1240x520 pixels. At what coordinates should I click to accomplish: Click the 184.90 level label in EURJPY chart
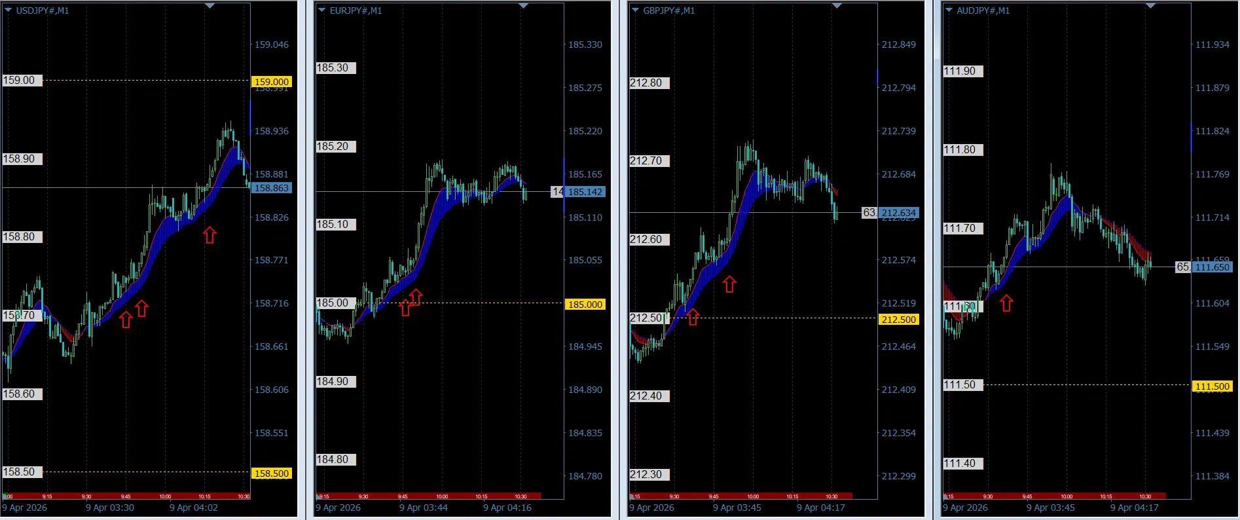[336, 382]
